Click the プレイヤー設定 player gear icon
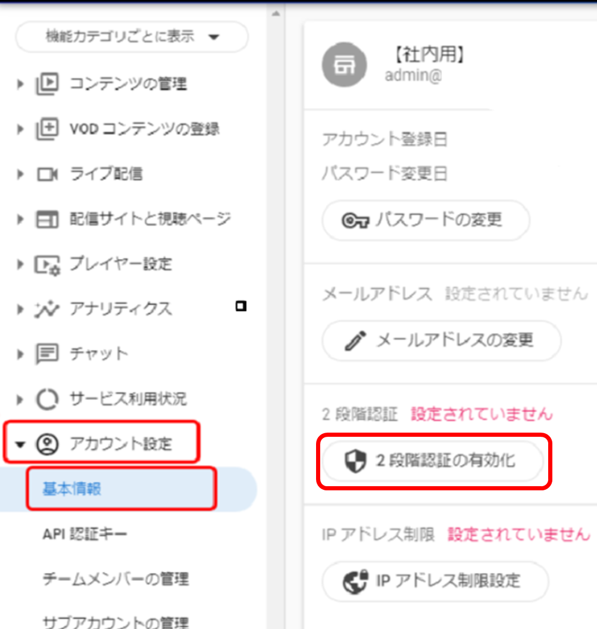 click(48, 264)
